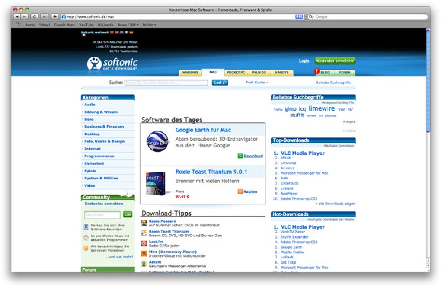This screenshot has width=441, height=287.
Task: Open VLC Media Player in Top-Downloads
Action: click(x=303, y=153)
